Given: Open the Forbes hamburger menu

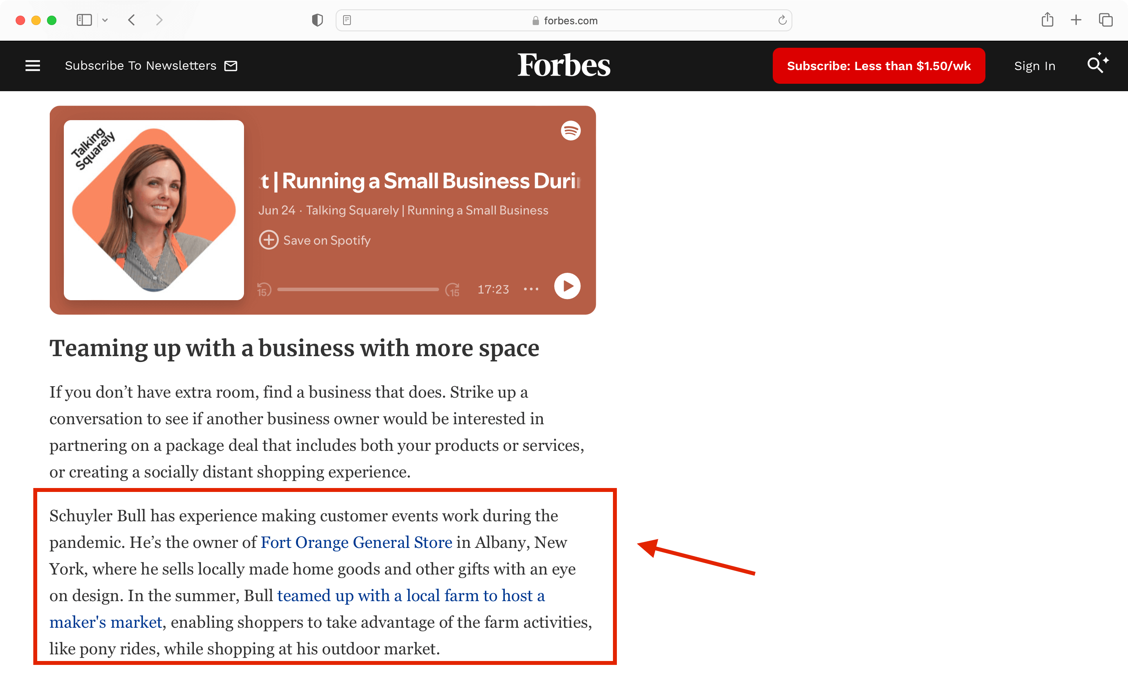Looking at the screenshot, I should pyautogui.click(x=33, y=66).
